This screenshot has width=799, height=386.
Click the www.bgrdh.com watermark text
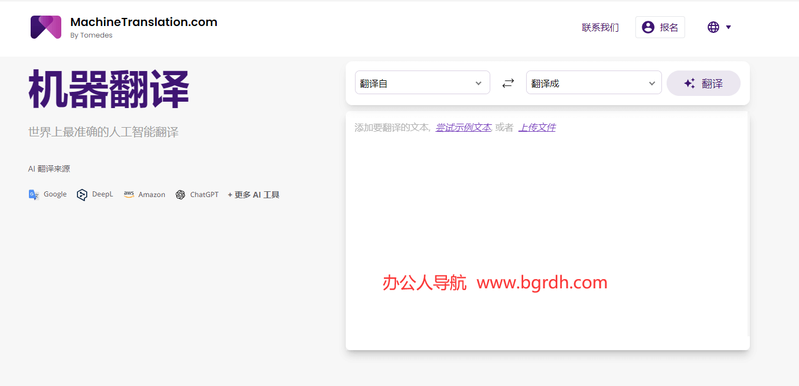click(542, 283)
